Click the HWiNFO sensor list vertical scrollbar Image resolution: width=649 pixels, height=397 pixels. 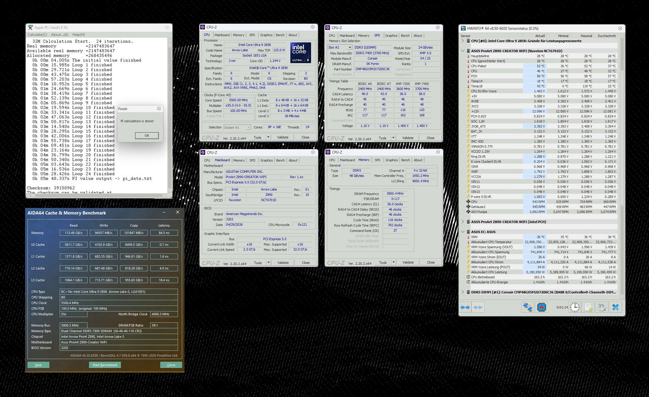click(622, 167)
